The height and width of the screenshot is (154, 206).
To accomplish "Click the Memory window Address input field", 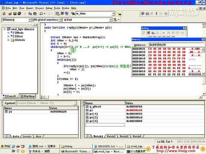I will (177, 45).
